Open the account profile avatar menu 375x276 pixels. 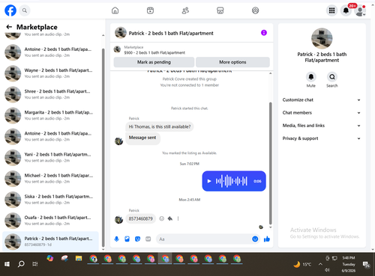click(x=360, y=11)
